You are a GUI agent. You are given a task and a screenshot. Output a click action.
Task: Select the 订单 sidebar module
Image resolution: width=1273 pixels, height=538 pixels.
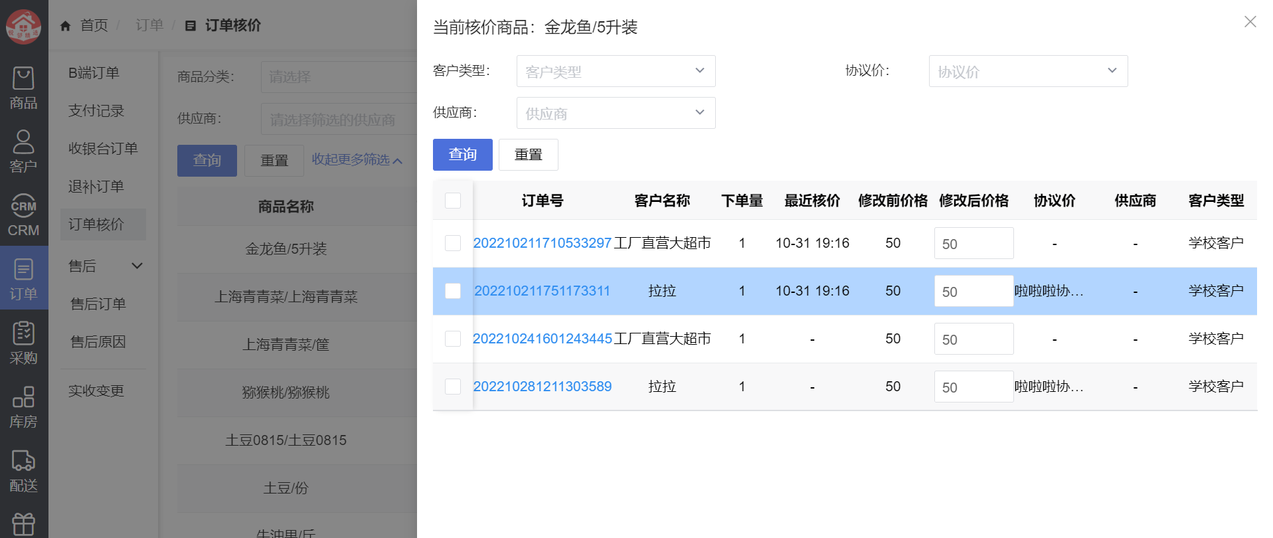click(x=24, y=278)
